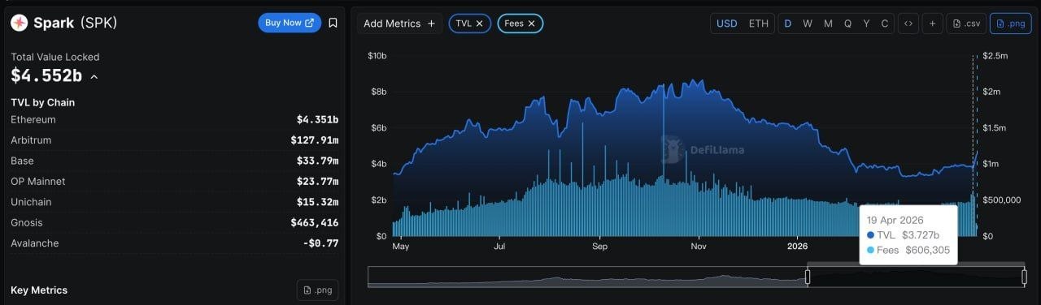Click the Base chain row
The height and width of the screenshot is (305, 1041).
175,161
